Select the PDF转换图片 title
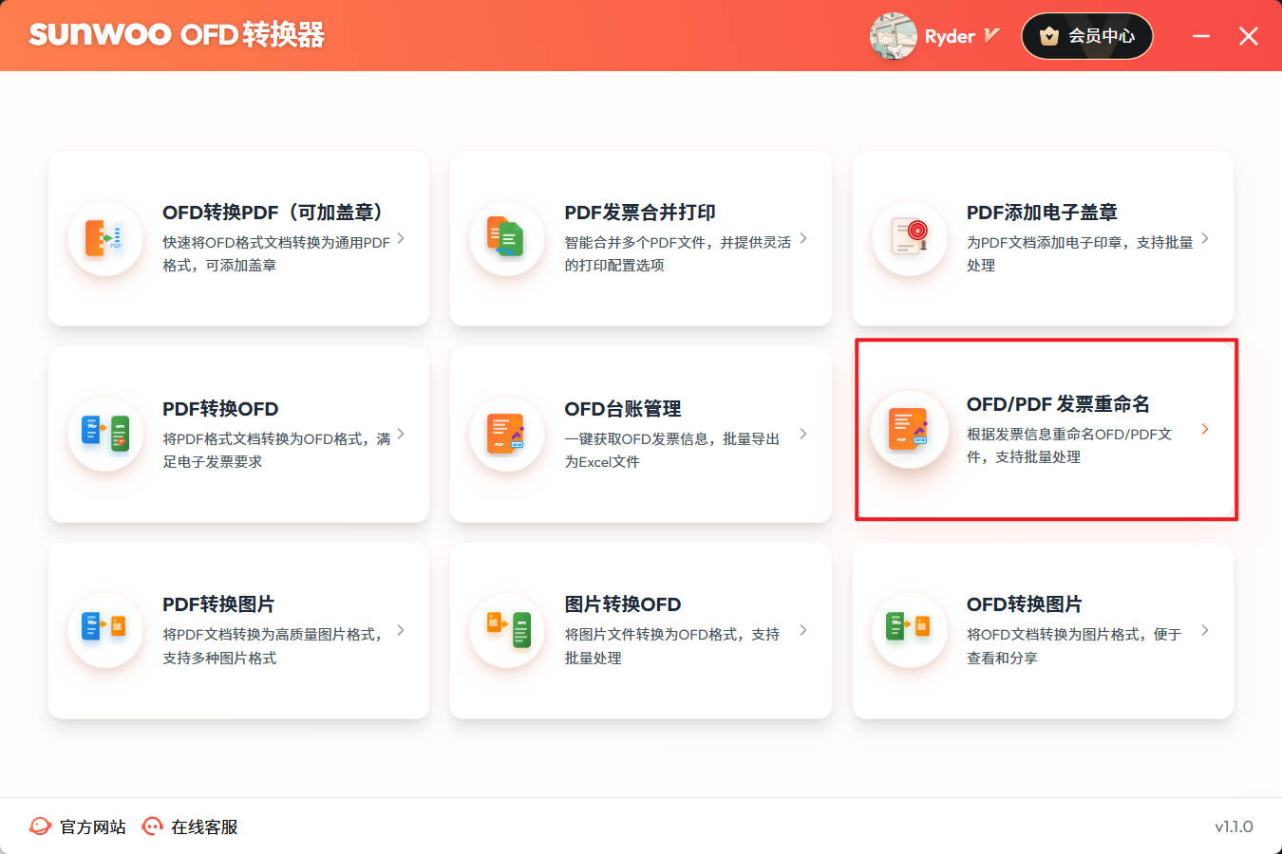The height and width of the screenshot is (854, 1282). coord(218,604)
